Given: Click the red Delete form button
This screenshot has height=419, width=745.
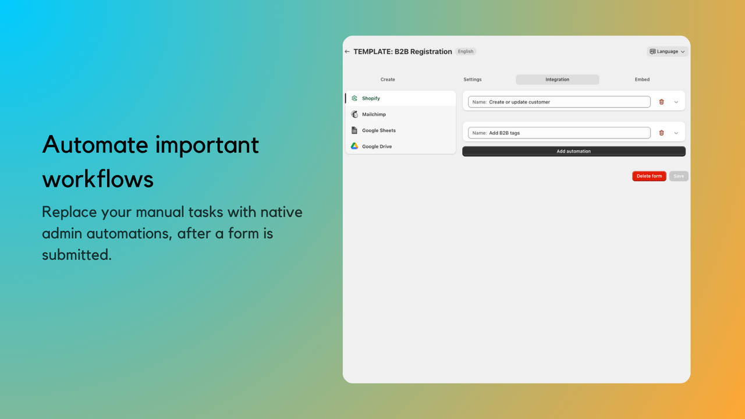Looking at the screenshot, I should pyautogui.click(x=650, y=176).
